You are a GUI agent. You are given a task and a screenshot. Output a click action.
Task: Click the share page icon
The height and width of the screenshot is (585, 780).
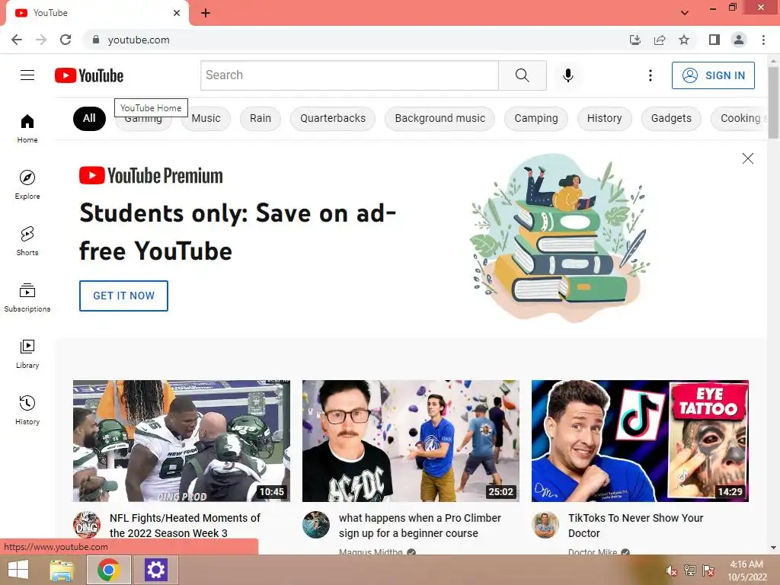tap(660, 40)
